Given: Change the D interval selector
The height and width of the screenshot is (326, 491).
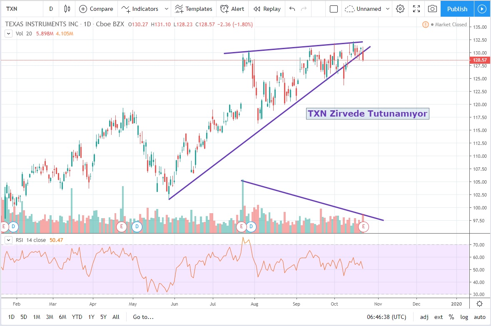Looking at the screenshot, I should (51, 9).
